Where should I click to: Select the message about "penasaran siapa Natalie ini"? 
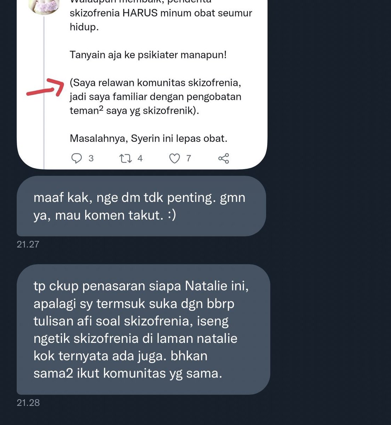coord(143,329)
